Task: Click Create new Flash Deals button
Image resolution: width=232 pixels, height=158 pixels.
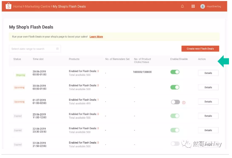Action: point(200,49)
